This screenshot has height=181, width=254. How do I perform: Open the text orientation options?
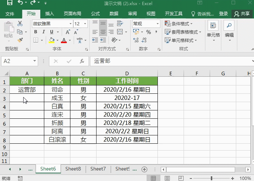tap(114, 40)
